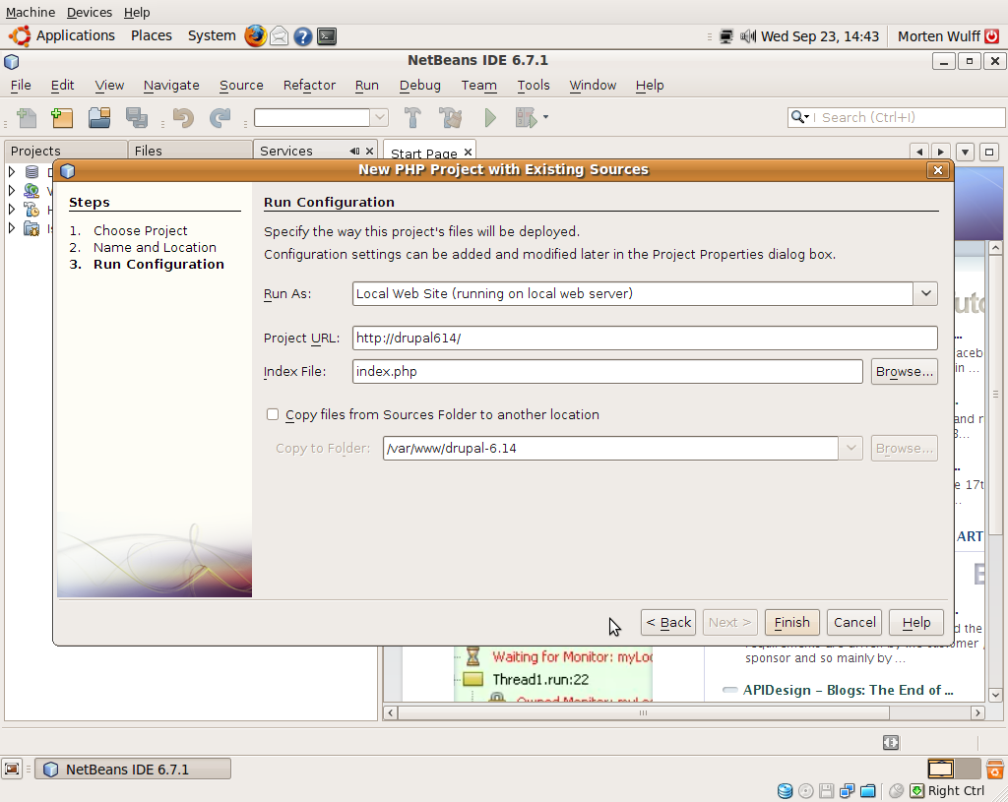Open the Applications menu in top panel

pyautogui.click(x=75, y=36)
